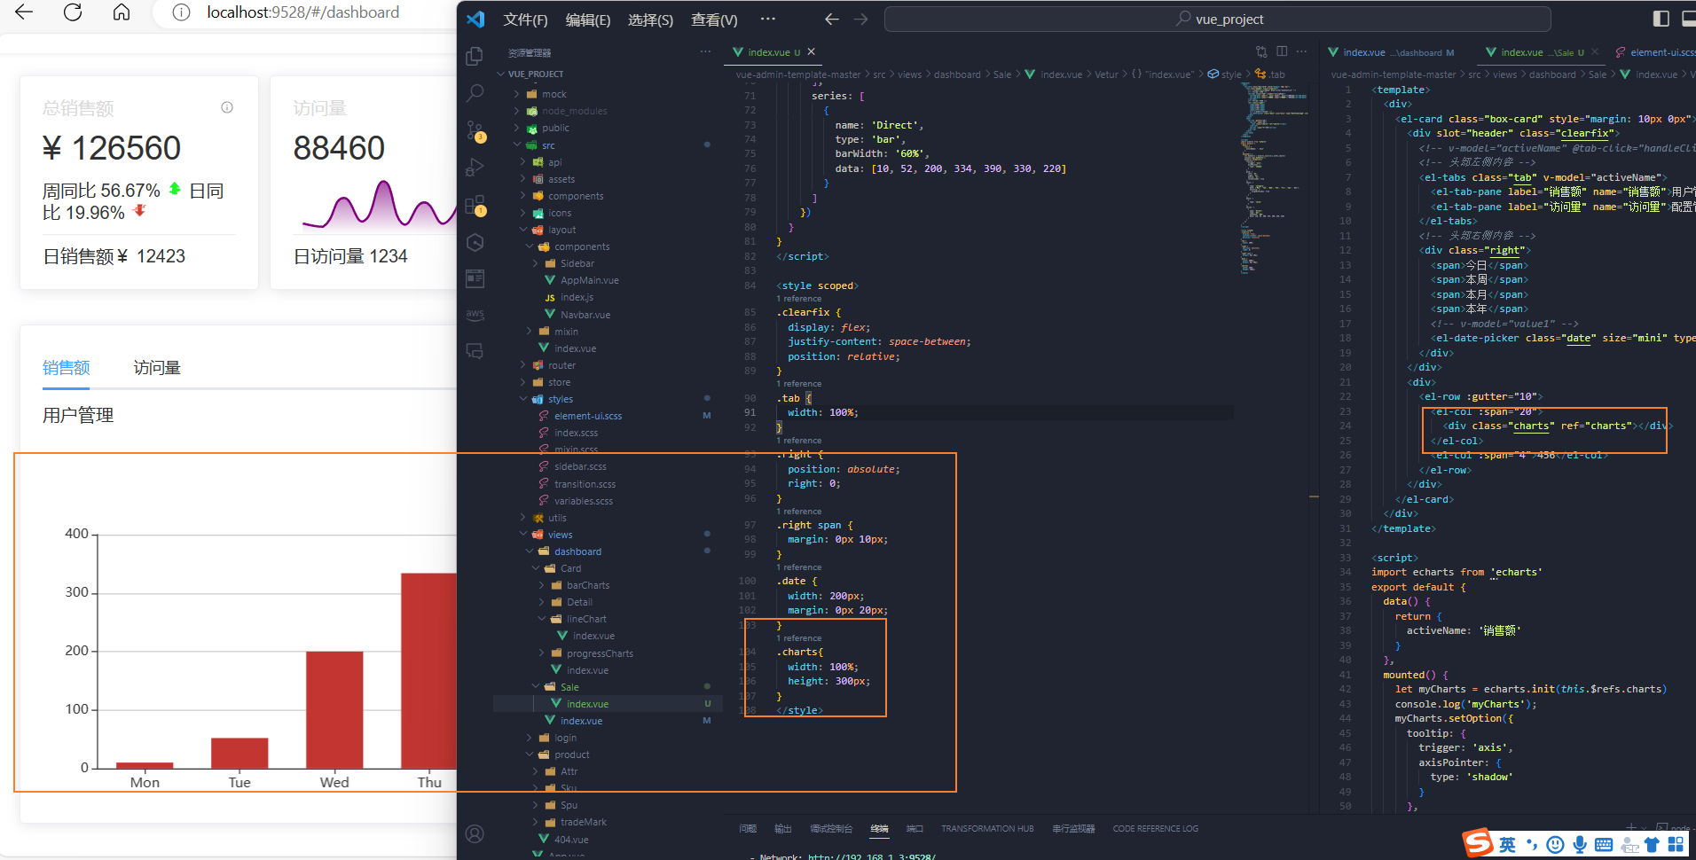1696x860 pixels.
Task: Open Explorer panel more actions menu
Action: coord(705,52)
